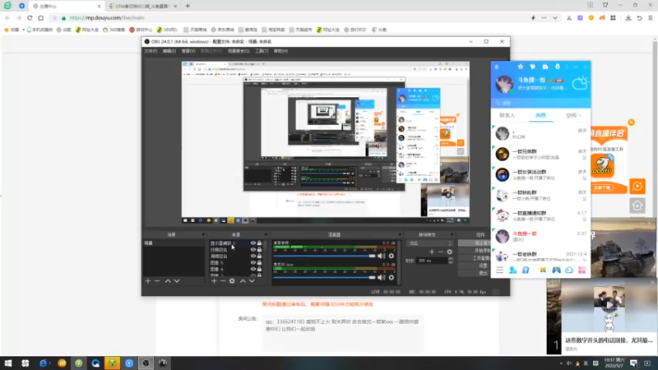Open QQ add contacts icon

[x=512, y=271]
